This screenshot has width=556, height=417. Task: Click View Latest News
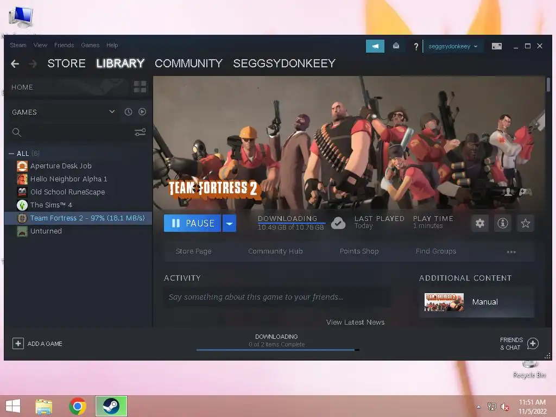click(355, 323)
